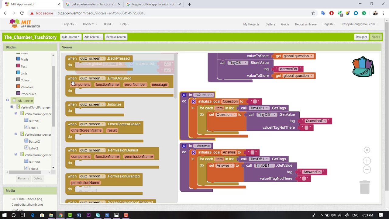Open the Connect menu

90,24
